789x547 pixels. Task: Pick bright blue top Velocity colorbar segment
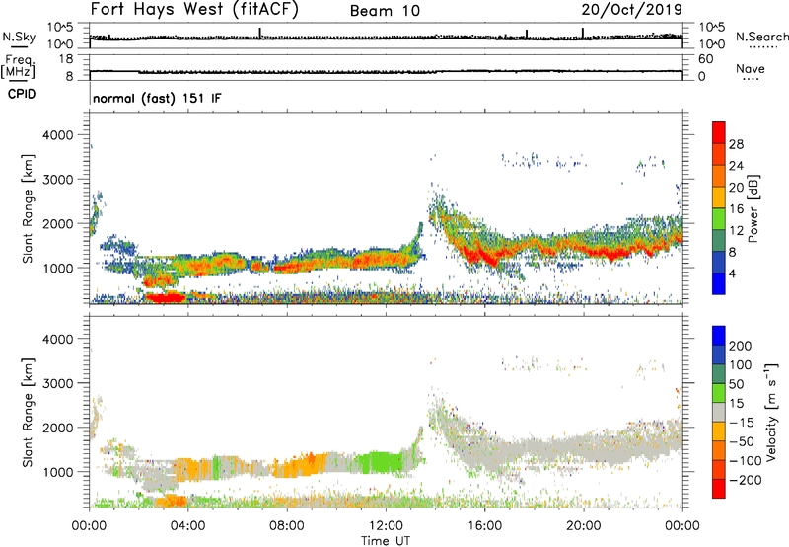pos(719,336)
